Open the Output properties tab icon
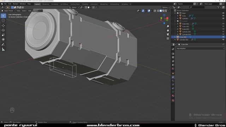 click(173, 58)
